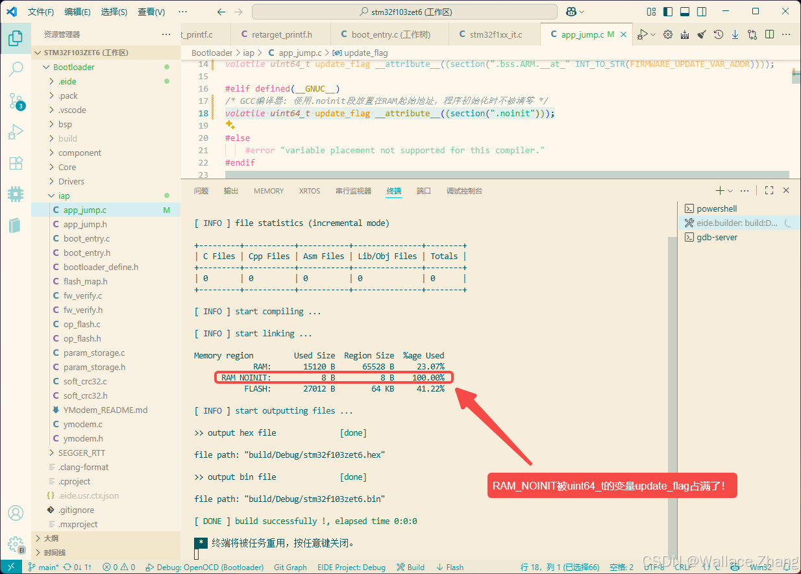Open new terminal launch profile dropdown

(x=730, y=191)
